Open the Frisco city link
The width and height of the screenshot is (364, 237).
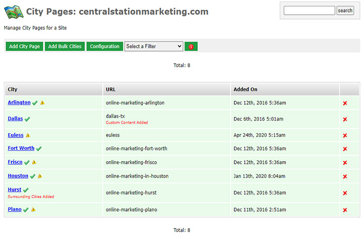pos(15,162)
